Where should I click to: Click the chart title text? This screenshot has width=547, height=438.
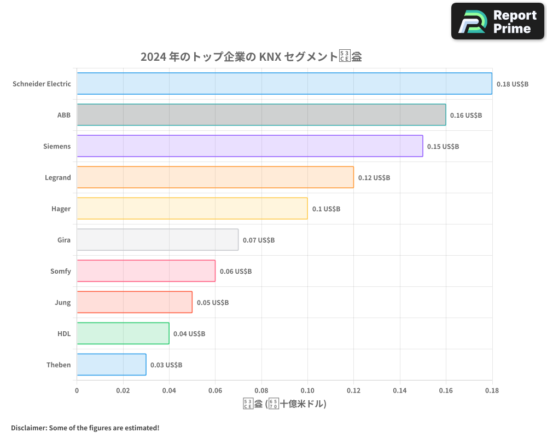pos(252,56)
